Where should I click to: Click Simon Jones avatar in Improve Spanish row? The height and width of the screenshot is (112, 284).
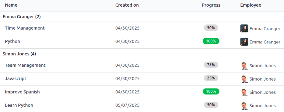coord(244,92)
